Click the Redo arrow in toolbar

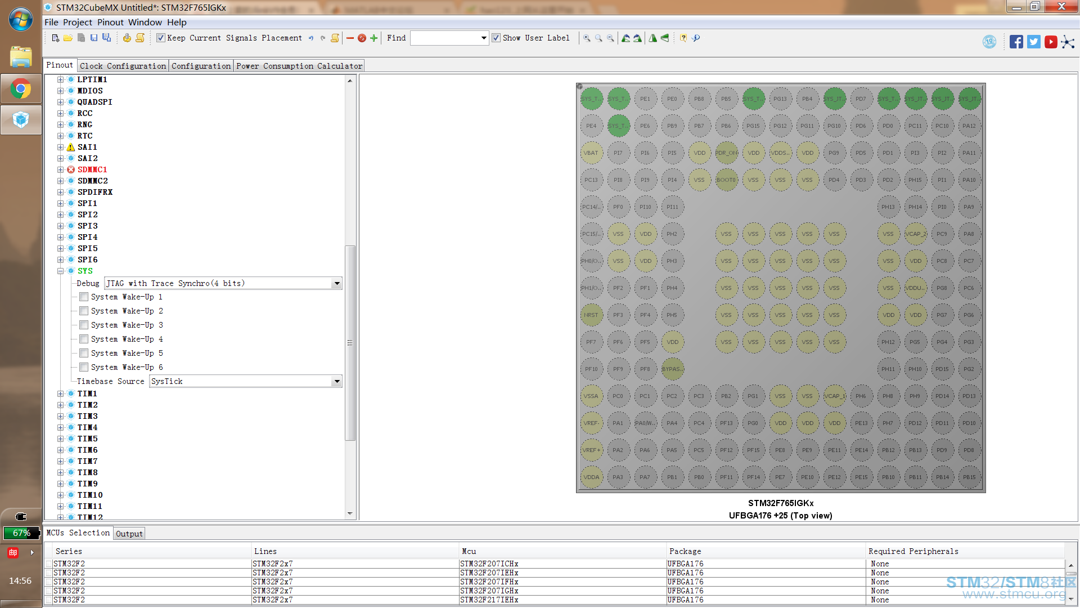coord(323,38)
